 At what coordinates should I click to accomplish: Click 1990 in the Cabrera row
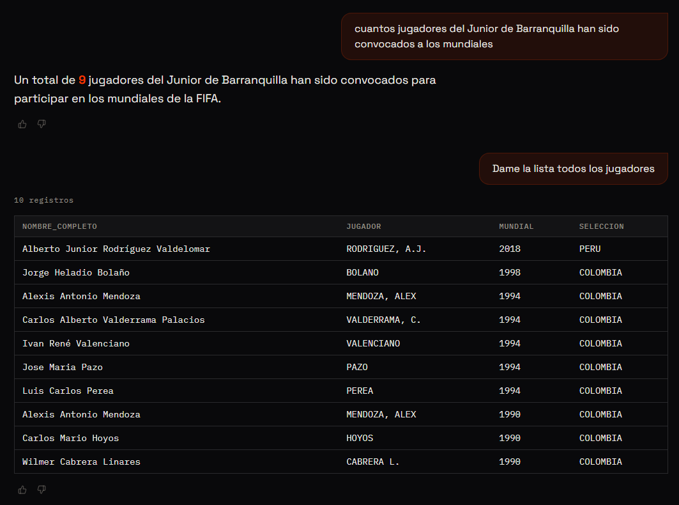pyautogui.click(x=510, y=462)
